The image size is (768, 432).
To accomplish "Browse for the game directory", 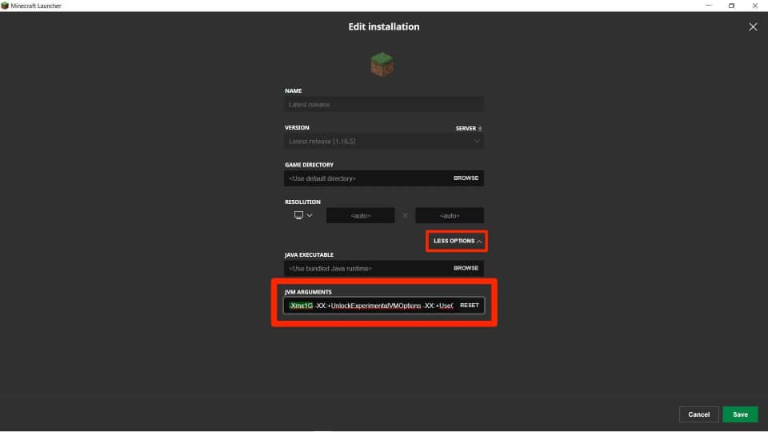I will [466, 178].
